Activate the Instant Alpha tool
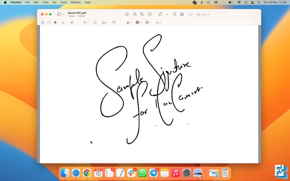 pyautogui.click(x=55, y=22)
